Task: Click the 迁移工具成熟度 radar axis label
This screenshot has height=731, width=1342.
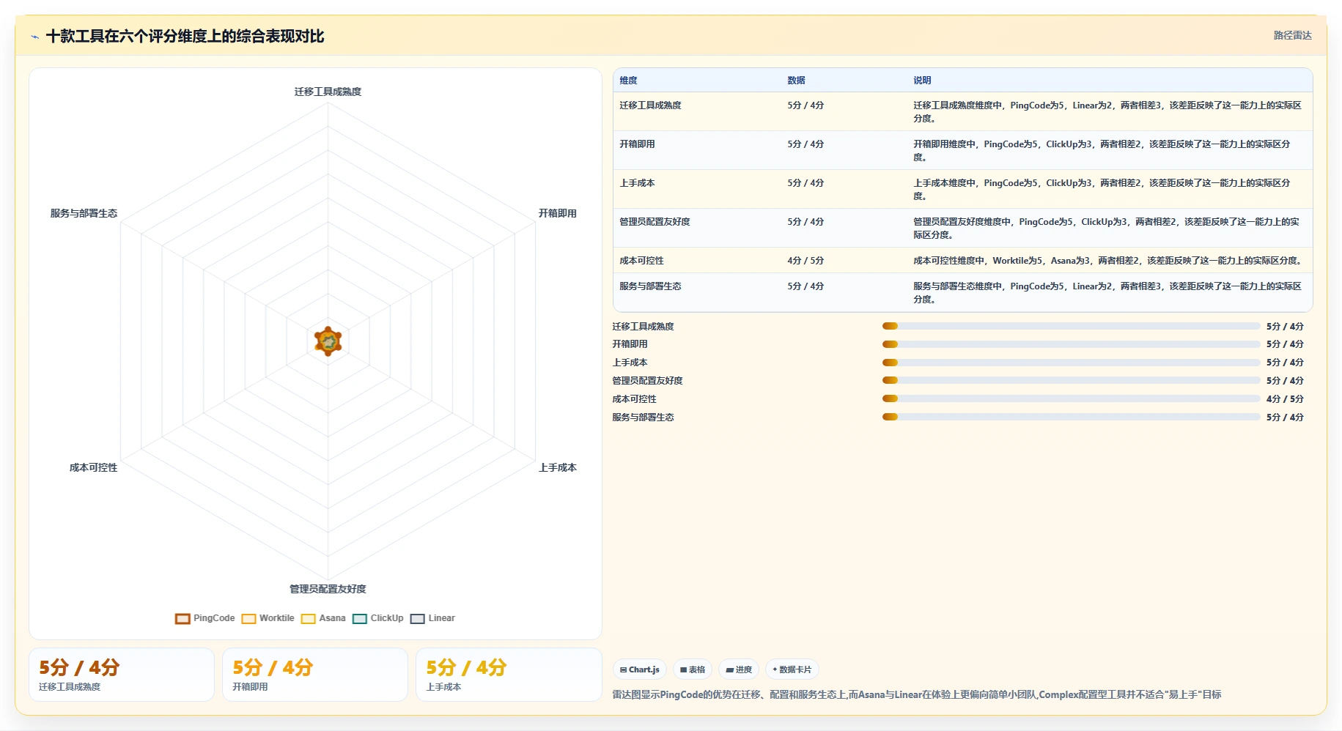Action: click(x=328, y=92)
